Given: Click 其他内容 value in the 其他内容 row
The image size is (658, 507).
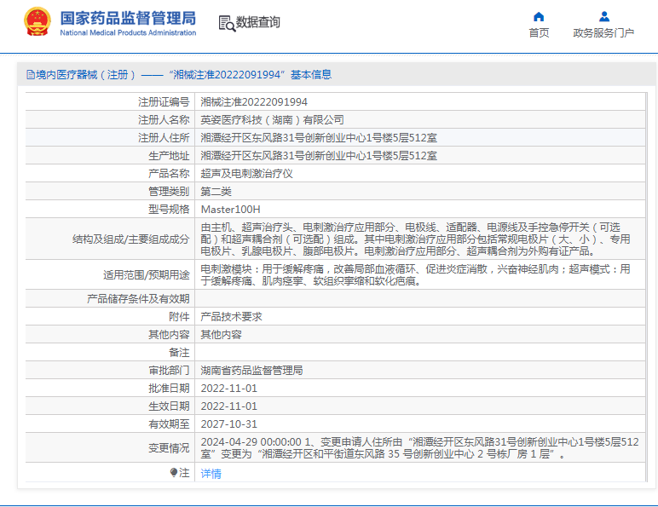Looking at the screenshot, I should click(x=221, y=335).
